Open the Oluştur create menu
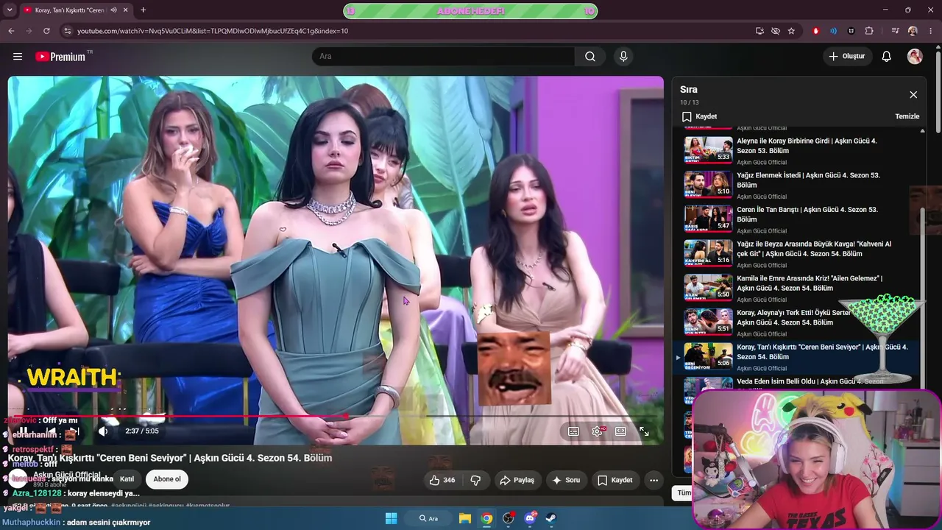The height and width of the screenshot is (530, 942). (x=847, y=57)
